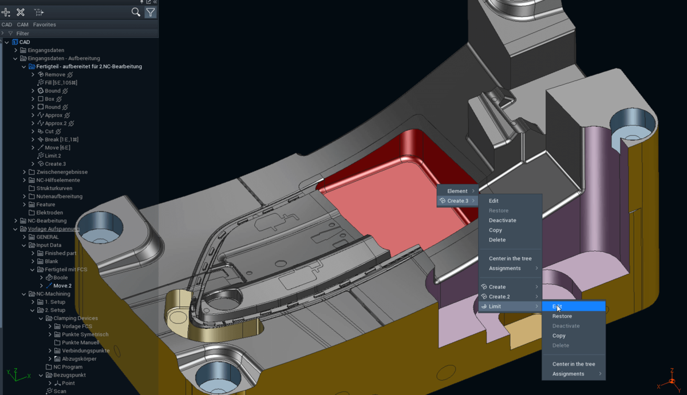Click Center in the tree option
The height and width of the screenshot is (395, 687).
(x=510, y=258)
